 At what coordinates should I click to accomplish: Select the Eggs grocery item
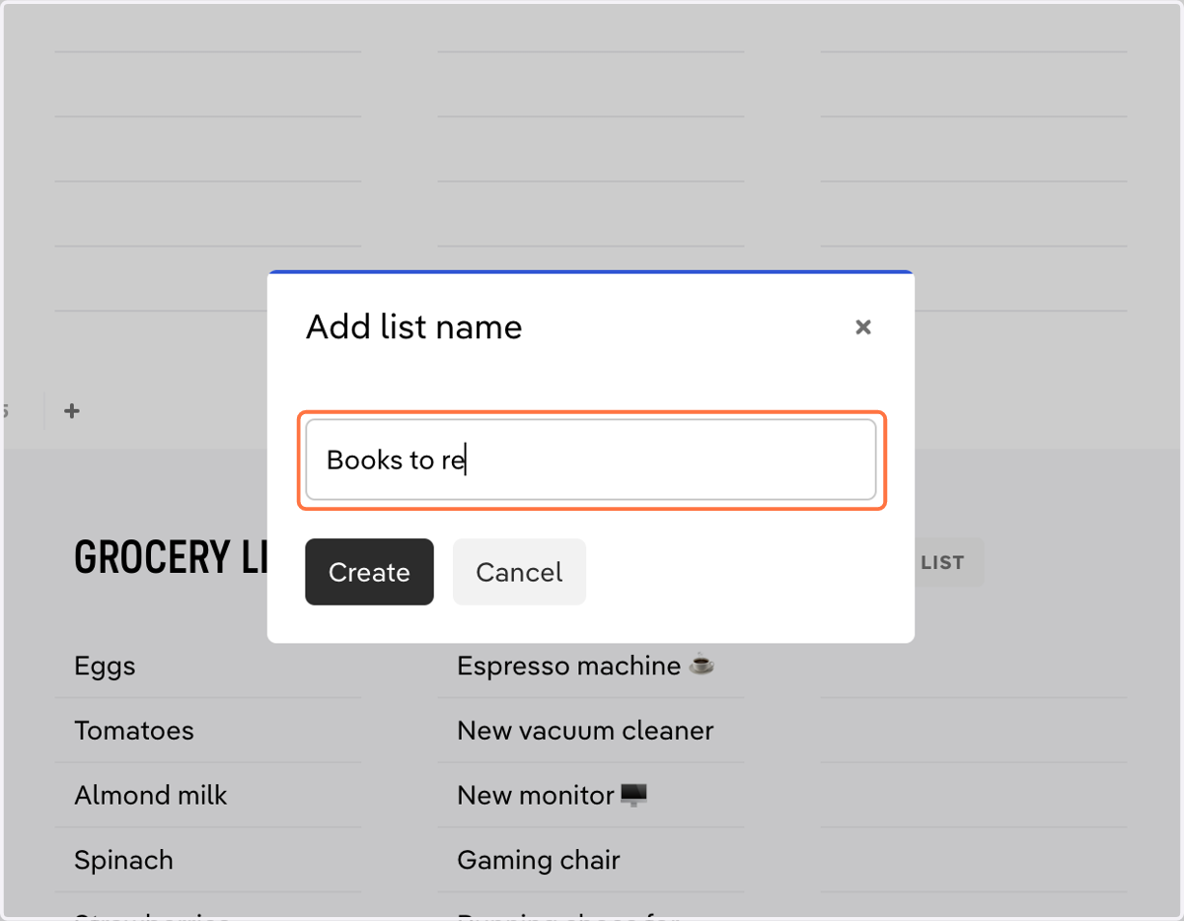(x=105, y=667)
